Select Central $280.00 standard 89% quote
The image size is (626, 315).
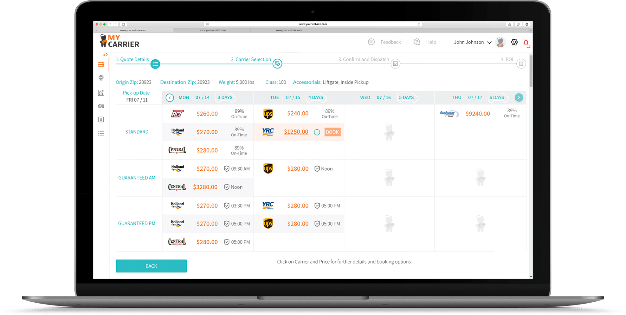tap(208, 150)
